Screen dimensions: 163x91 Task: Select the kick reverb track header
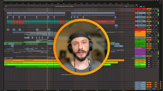(141, 30)
